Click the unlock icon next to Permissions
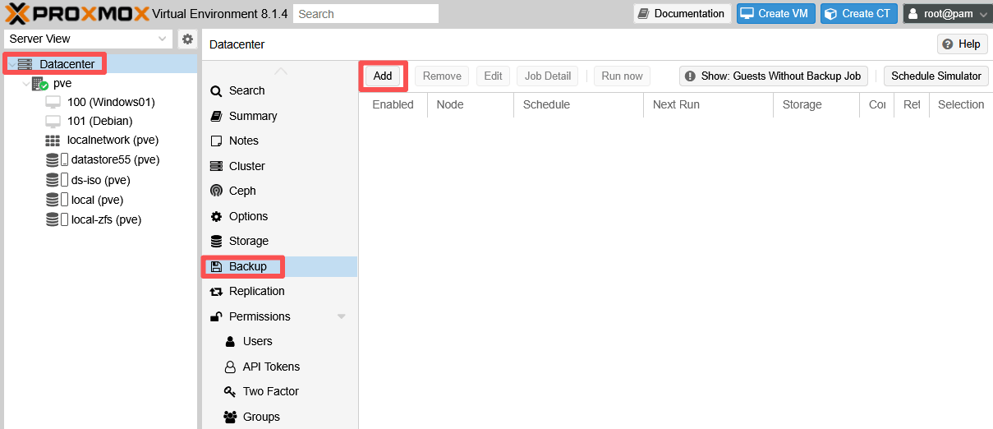 pos(217,316)
